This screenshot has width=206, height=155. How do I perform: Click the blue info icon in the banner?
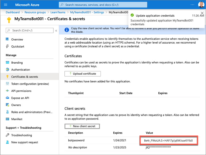click(67, 30)
